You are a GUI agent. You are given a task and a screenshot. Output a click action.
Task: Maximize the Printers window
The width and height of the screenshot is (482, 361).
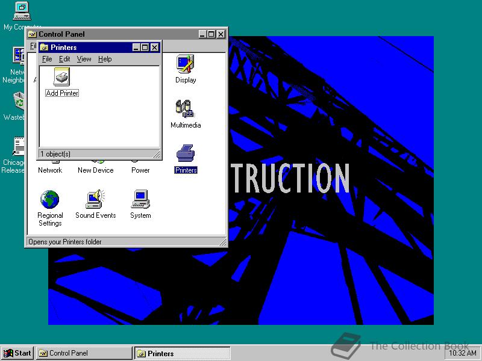pyautogui.click(x=145, y=48)
